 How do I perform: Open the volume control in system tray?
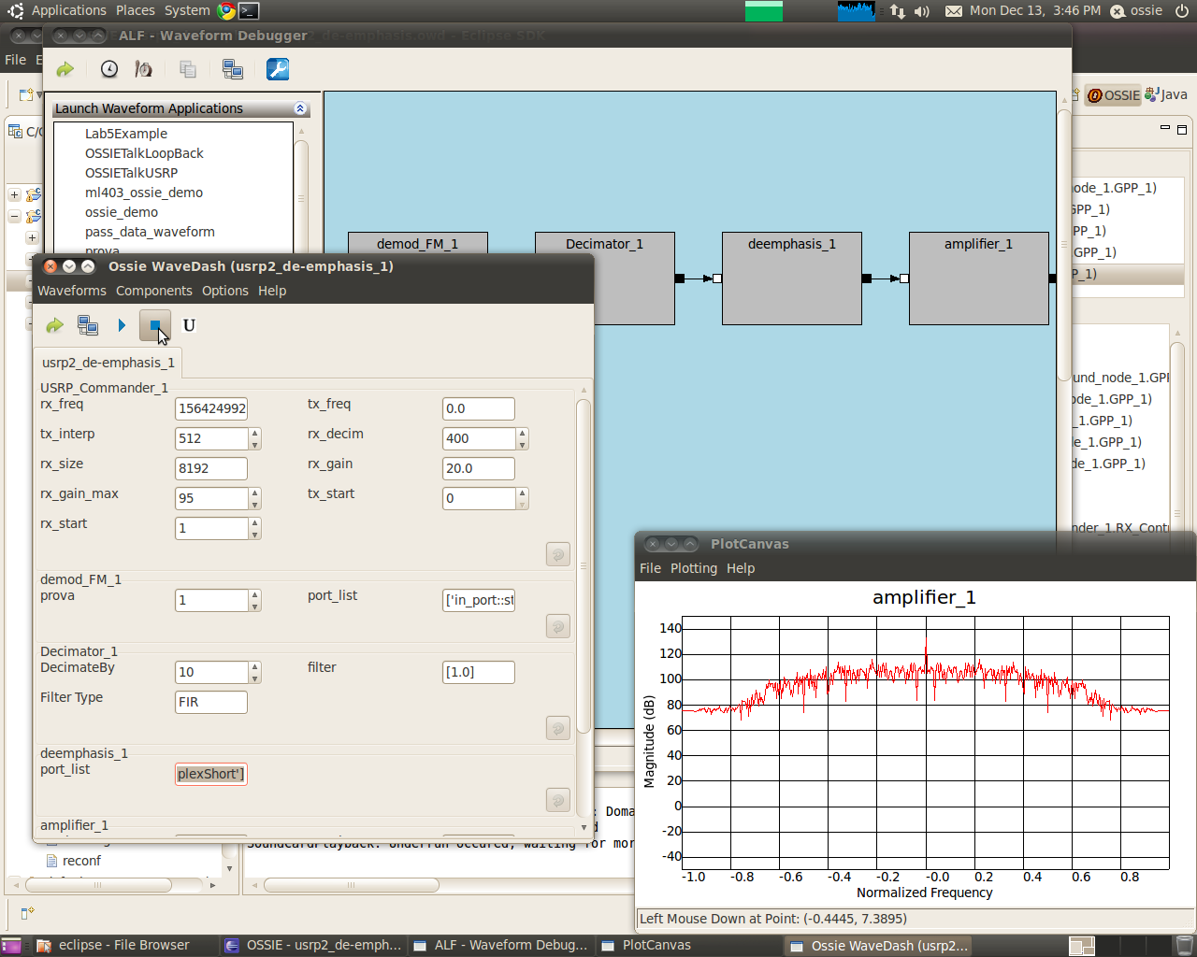922,11
